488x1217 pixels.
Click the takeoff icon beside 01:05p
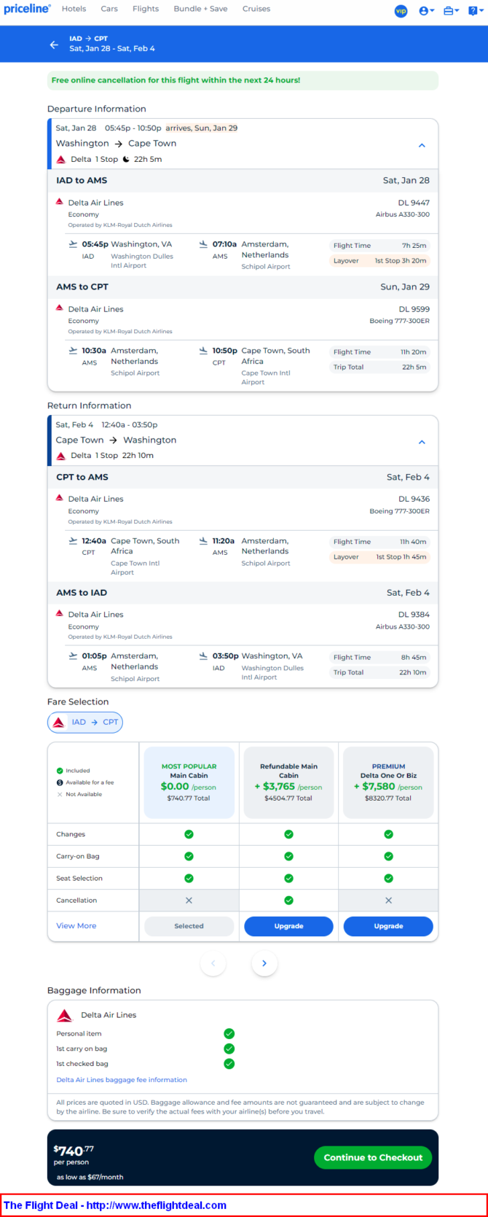[73, 656]
